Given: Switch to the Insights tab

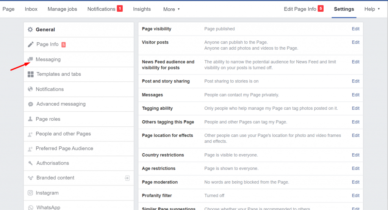Looking at the screenshot, I should click(142, 9).
